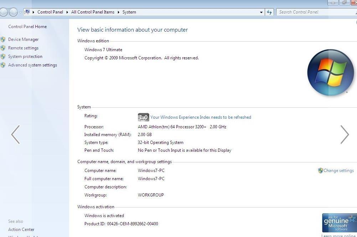
Task: Minimize the System window
Action: 333,2
